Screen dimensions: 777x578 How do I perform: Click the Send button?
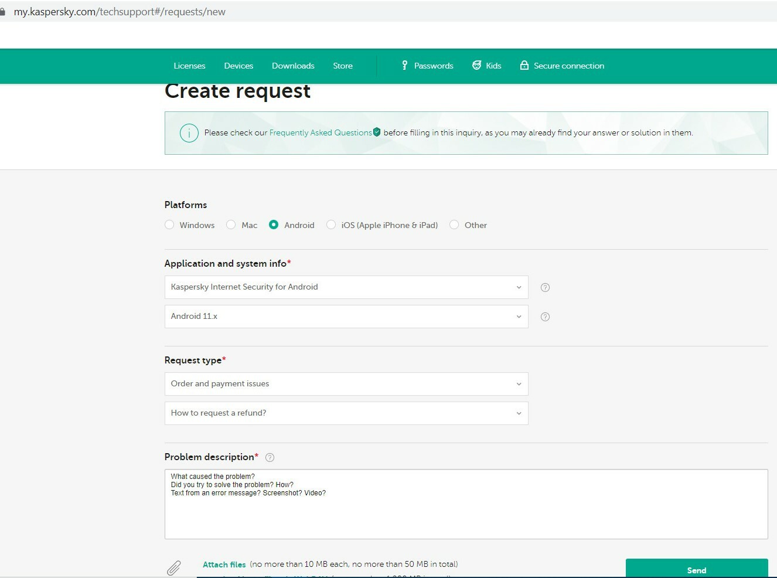coord(697,568)
